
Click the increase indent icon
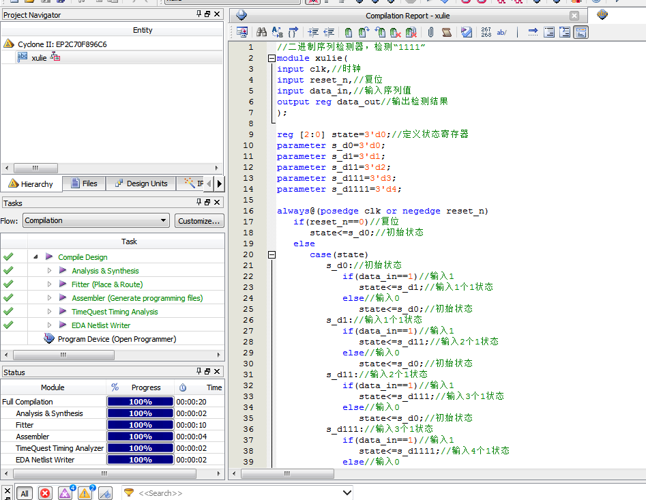313,32
